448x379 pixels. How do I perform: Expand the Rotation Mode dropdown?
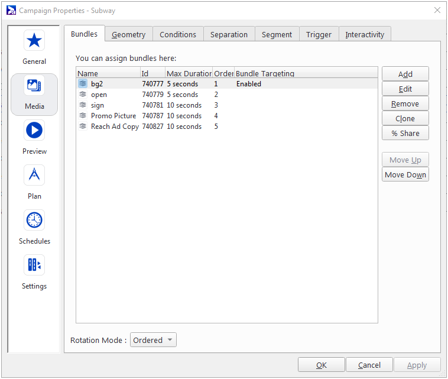pyautogui.click(x=153, y=340)
